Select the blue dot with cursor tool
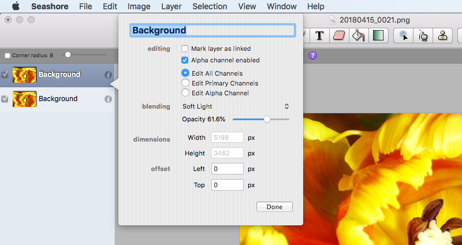 (403, 36)
